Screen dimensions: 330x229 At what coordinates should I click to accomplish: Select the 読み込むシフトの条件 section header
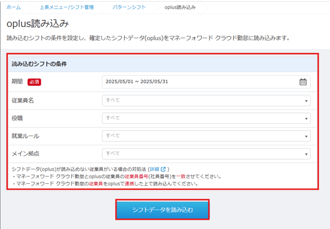point(38,64)
